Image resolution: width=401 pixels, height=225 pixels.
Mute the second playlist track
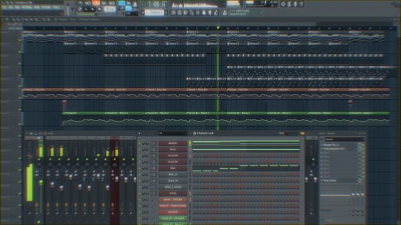tap(19, 52)
